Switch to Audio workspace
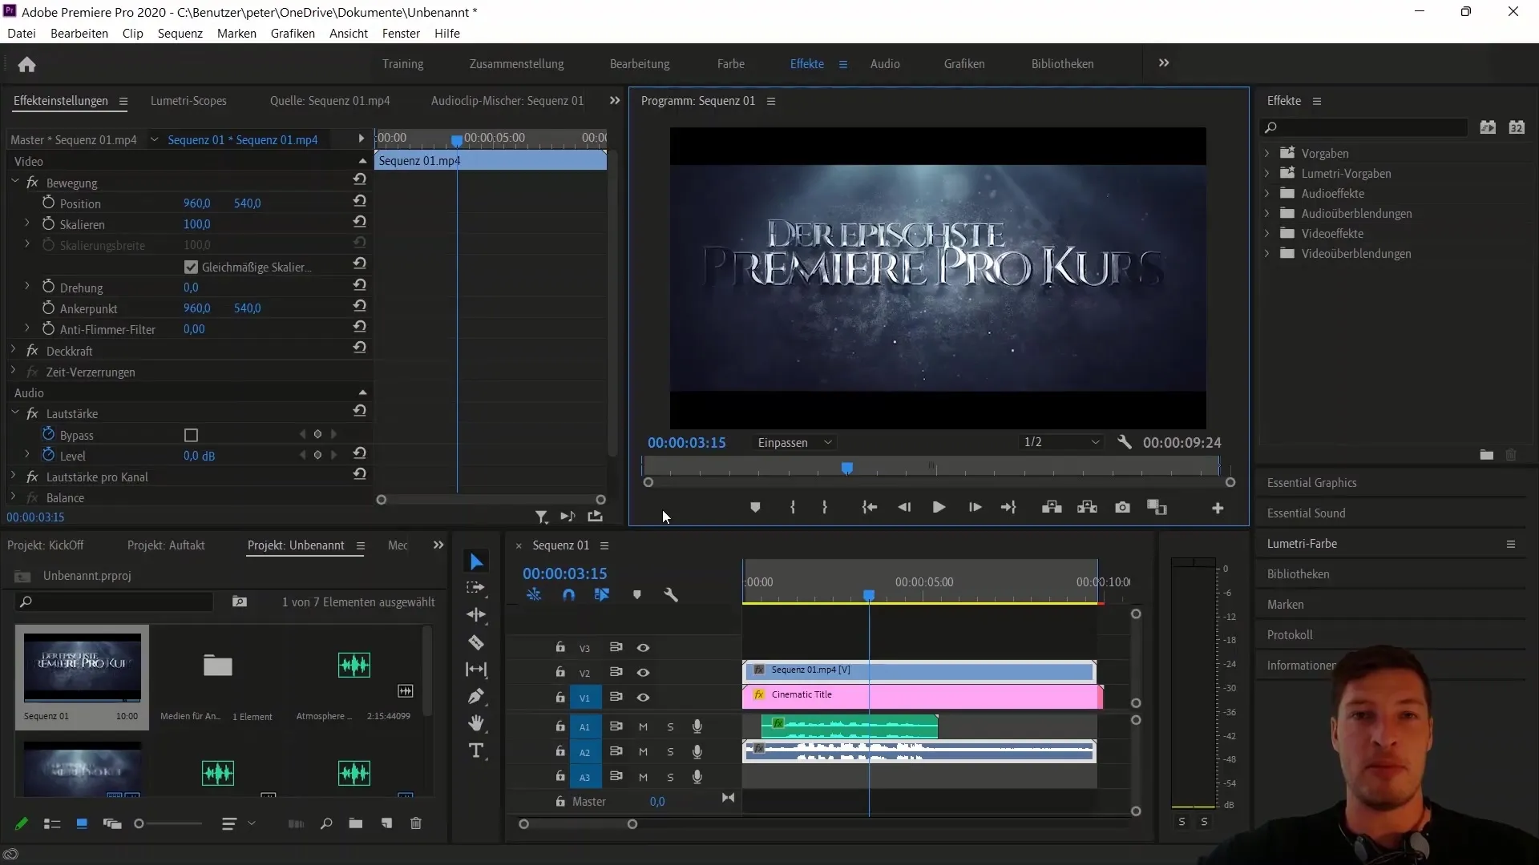 pos(885,64)
